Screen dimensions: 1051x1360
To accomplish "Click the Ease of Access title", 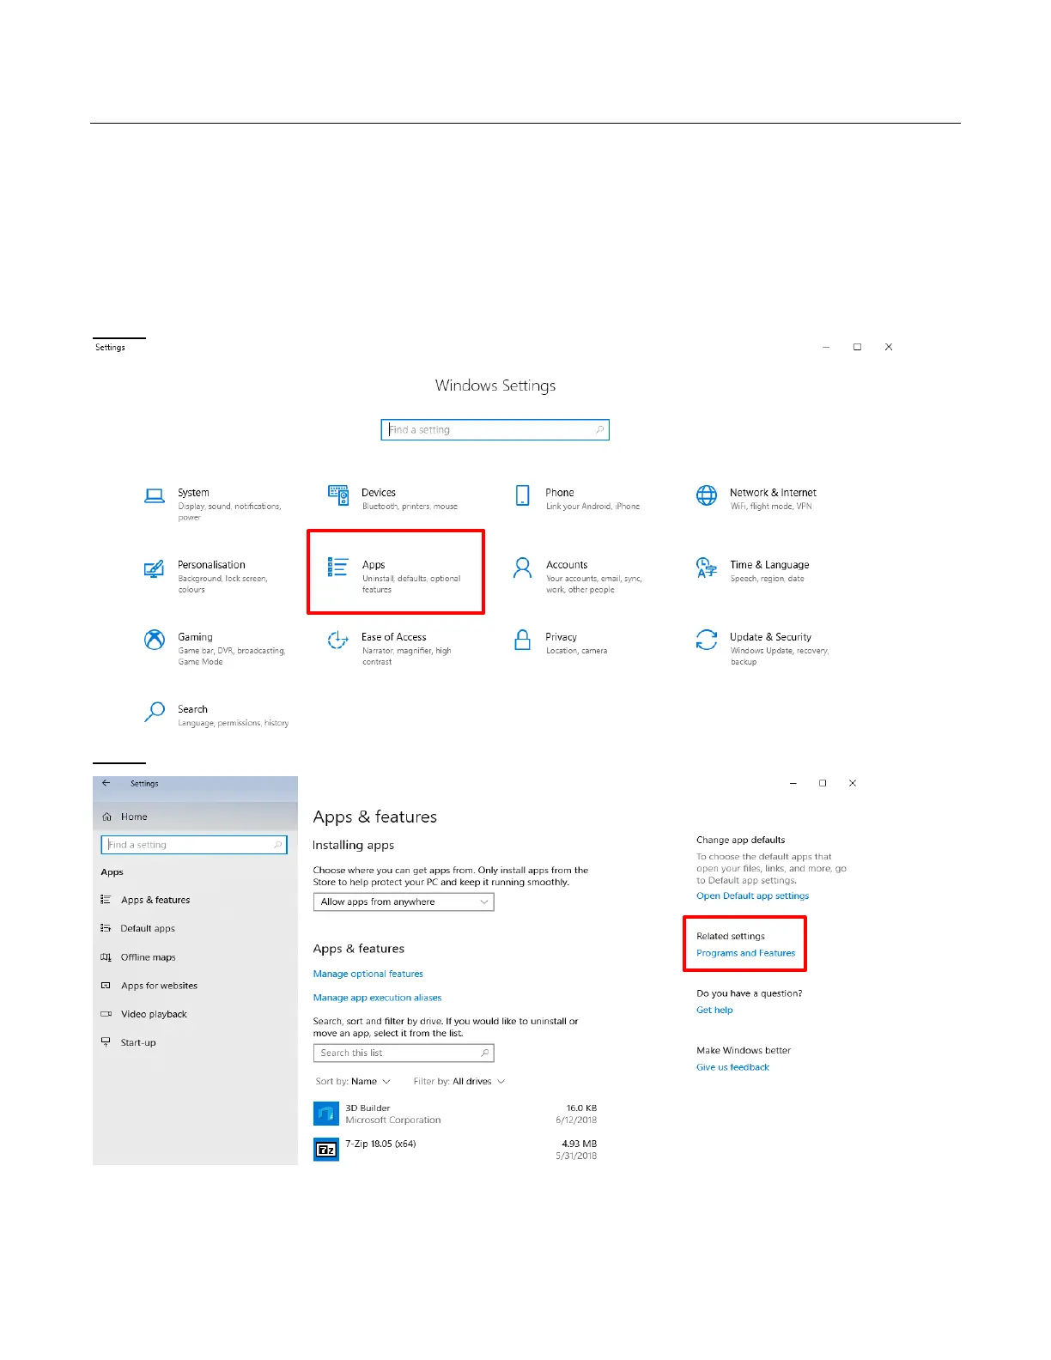I will pos(393,636).
